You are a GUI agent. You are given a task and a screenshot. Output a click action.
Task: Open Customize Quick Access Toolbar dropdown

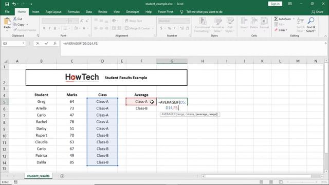31,4
